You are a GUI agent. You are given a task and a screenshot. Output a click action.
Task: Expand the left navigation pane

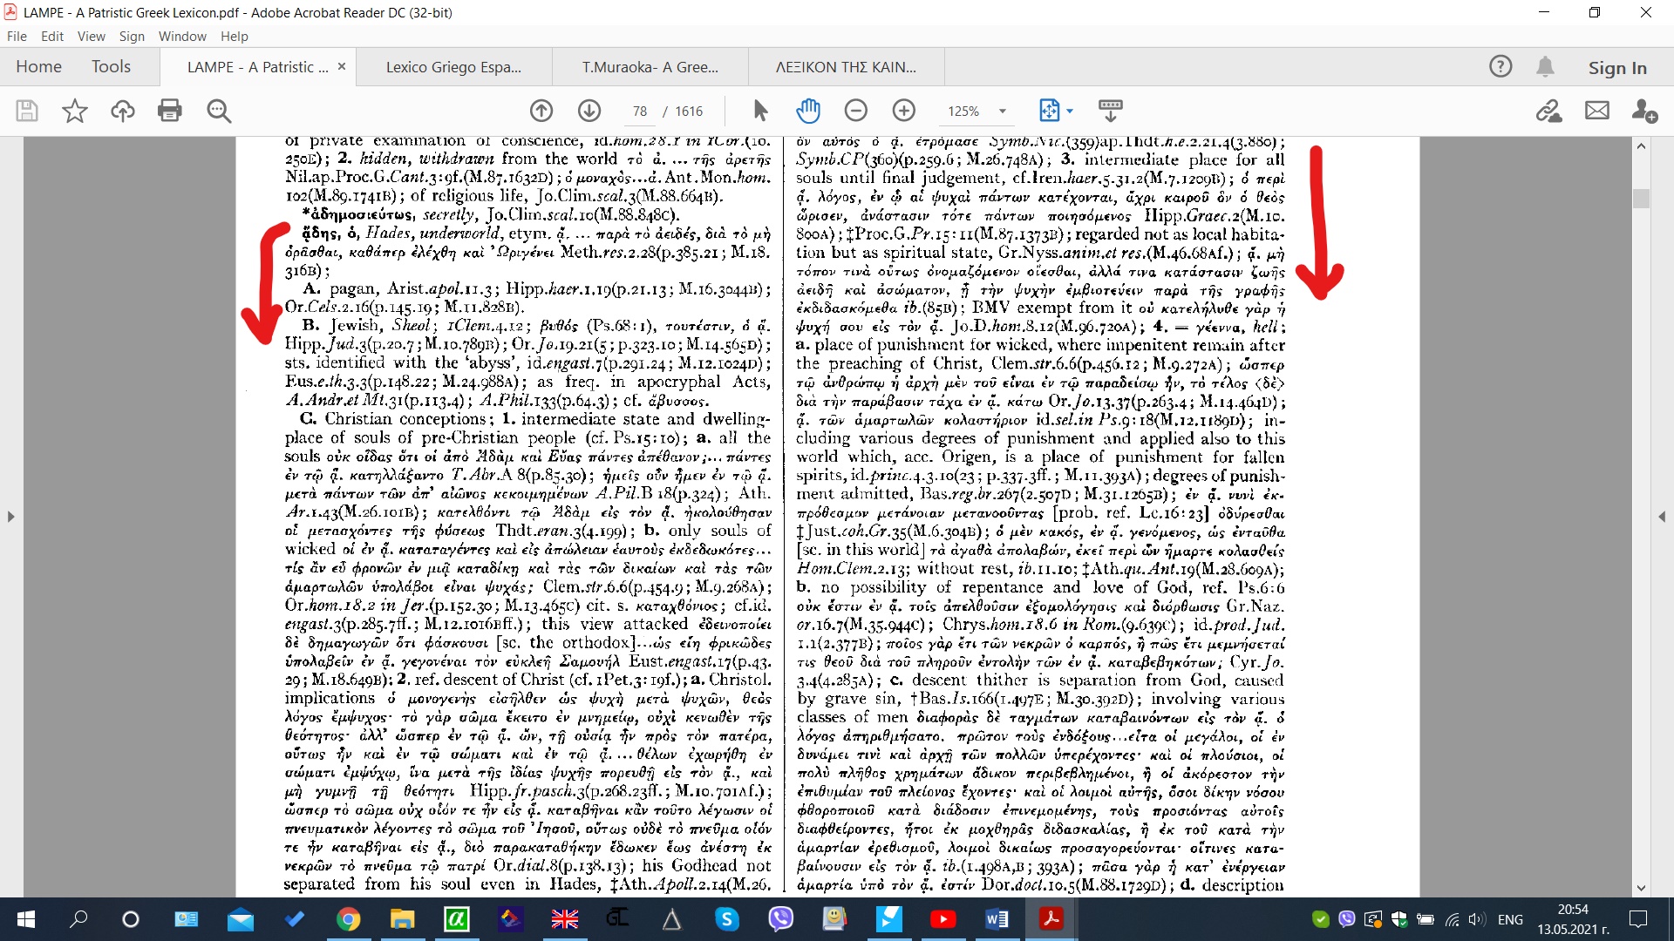point(10,517)
